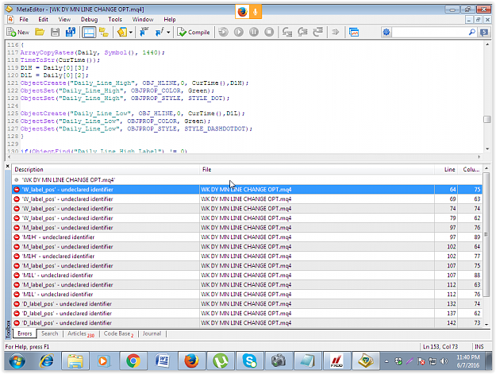Click the list variables icon
Screen dimensions: 496x374
click(144, 32)
